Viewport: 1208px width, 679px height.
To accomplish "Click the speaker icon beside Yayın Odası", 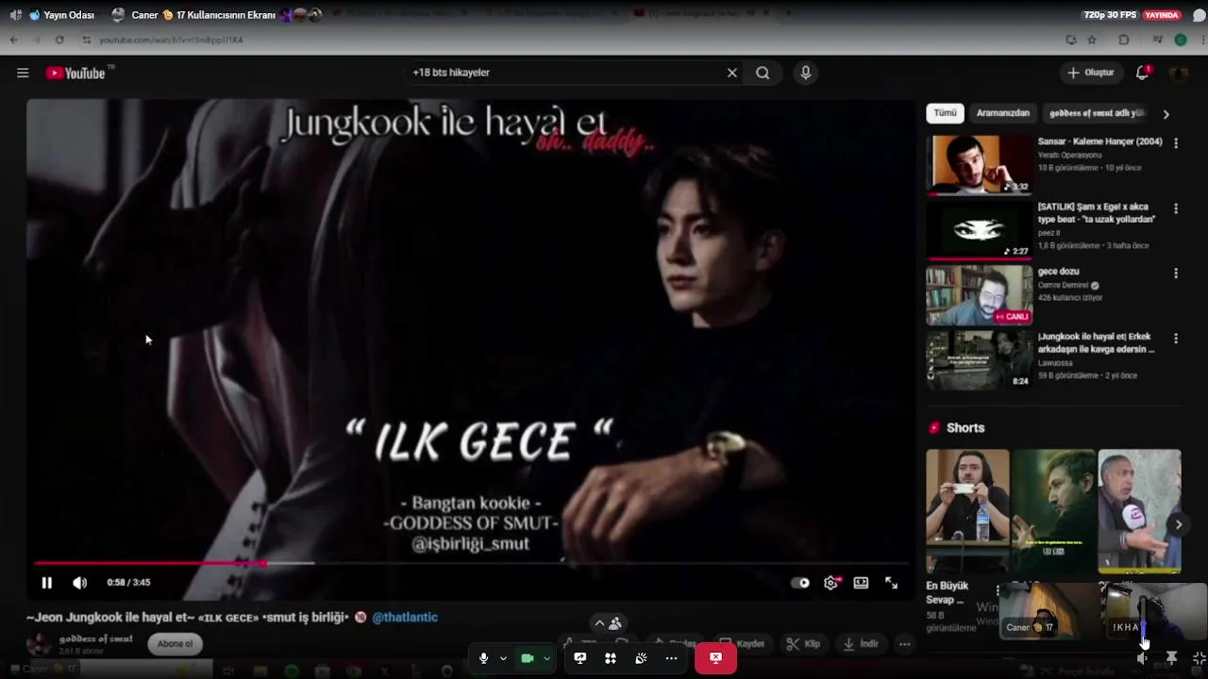I will (x=15, y=15).
